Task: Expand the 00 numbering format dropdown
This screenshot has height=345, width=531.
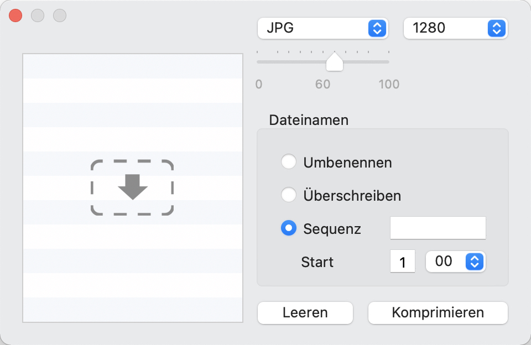Action: click(x=455, y=262)
